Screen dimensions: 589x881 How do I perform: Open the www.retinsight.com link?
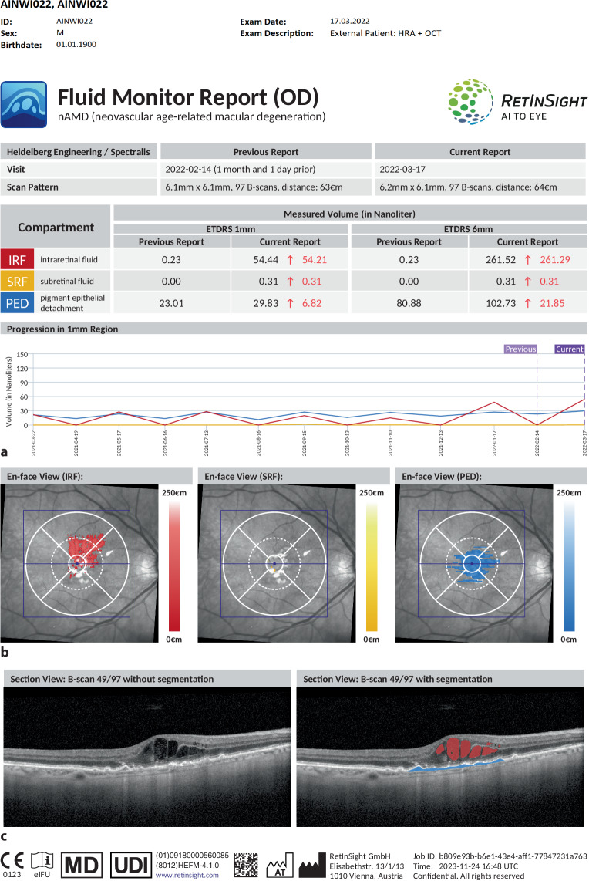[187, 875]
